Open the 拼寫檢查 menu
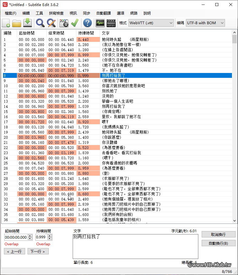This screenshot has height=275, width=238. (56, 13)
